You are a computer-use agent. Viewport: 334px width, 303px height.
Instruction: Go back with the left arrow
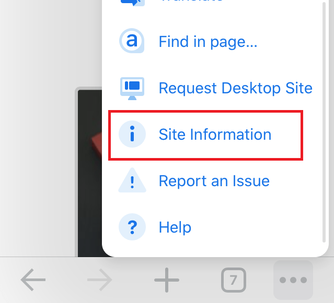(33, 280)
